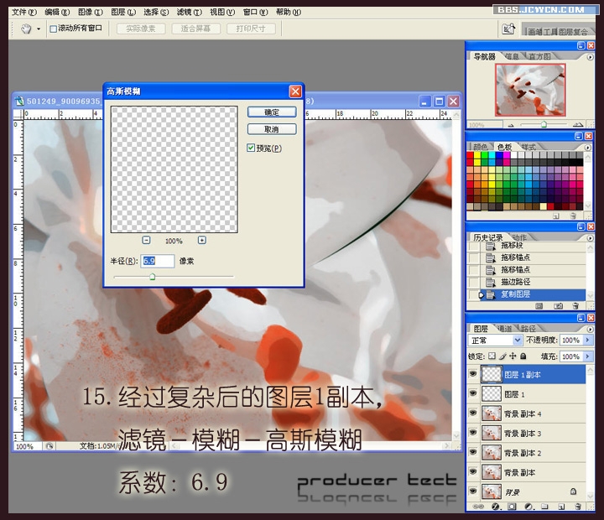Click the add layer style icon
Viewport: 604px width, 520px height.
click(496, 507)
